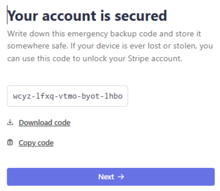Click the right arrow inside the Next button

tap(121, 177)
